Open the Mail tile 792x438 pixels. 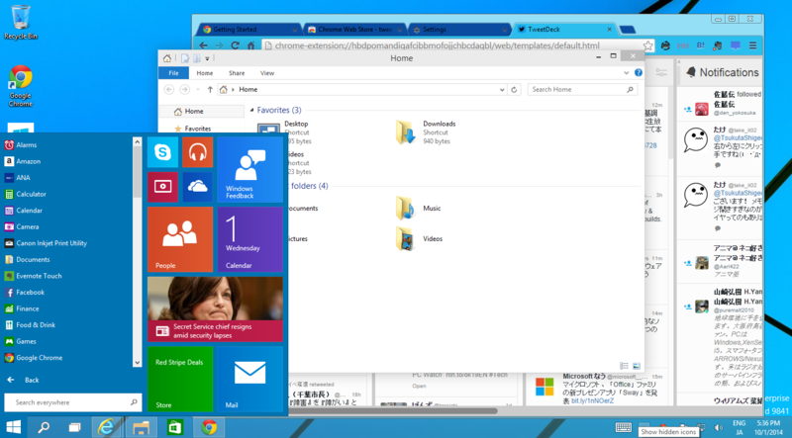[250, 379]
